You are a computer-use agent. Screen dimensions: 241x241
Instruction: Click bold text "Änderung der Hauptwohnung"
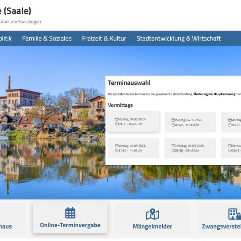click(215, 94)
